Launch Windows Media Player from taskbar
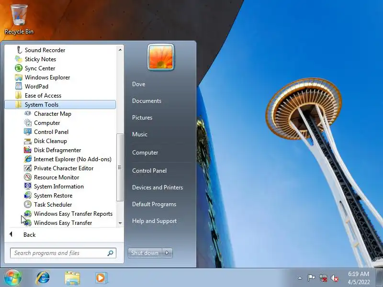This screenshot has width=383, height=287. [101, 278]
